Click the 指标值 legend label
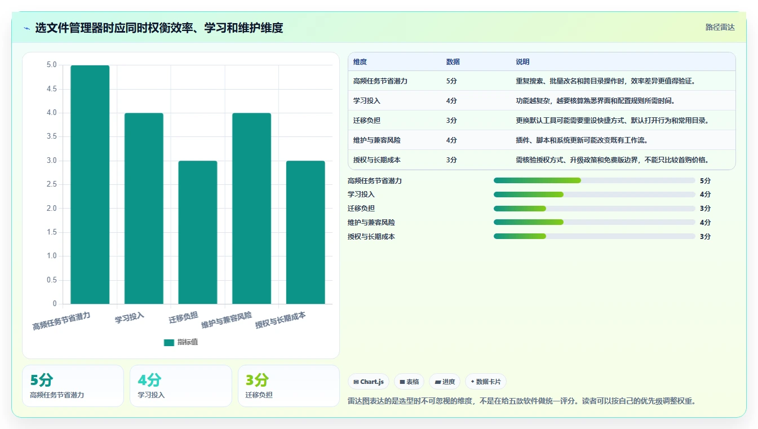This screenshot has width=758, height=429. coord(188,342)
